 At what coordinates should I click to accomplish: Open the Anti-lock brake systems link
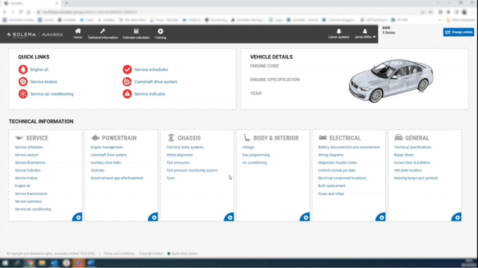[x=185, y=147]
